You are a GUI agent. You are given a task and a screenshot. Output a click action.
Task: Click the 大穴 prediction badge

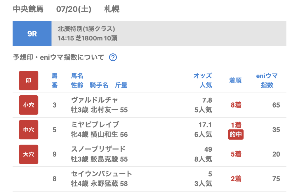(x=29, y=154)
